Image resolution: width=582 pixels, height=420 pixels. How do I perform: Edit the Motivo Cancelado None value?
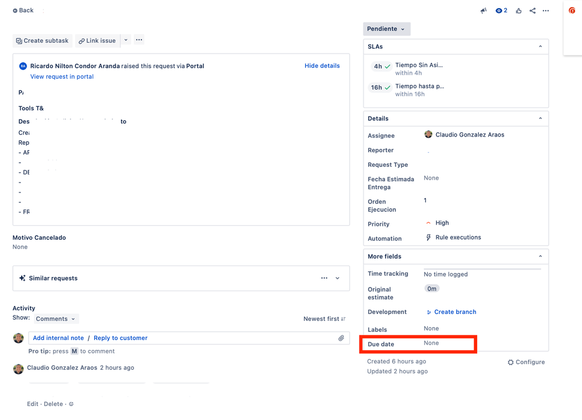click(x=20, y=247)
